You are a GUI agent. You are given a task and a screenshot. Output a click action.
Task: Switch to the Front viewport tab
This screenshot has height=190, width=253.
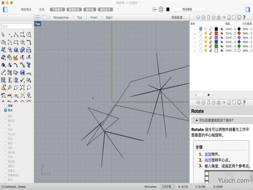[x=94, y=17]
